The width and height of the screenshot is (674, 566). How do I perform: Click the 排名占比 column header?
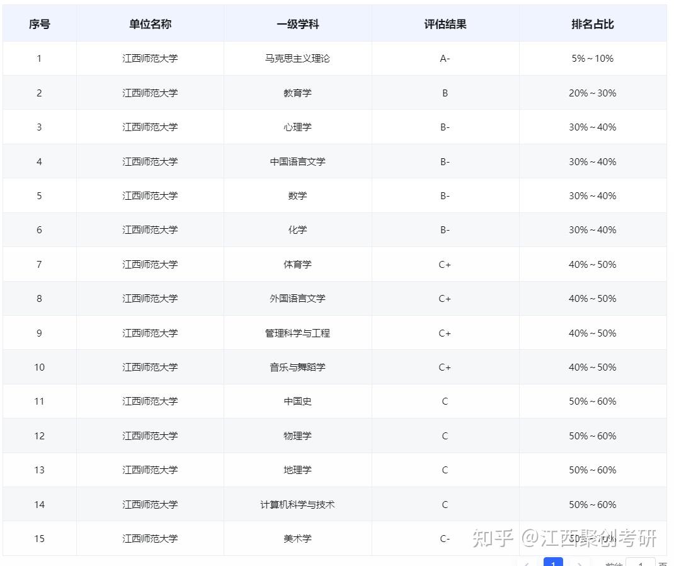[593, 24]
